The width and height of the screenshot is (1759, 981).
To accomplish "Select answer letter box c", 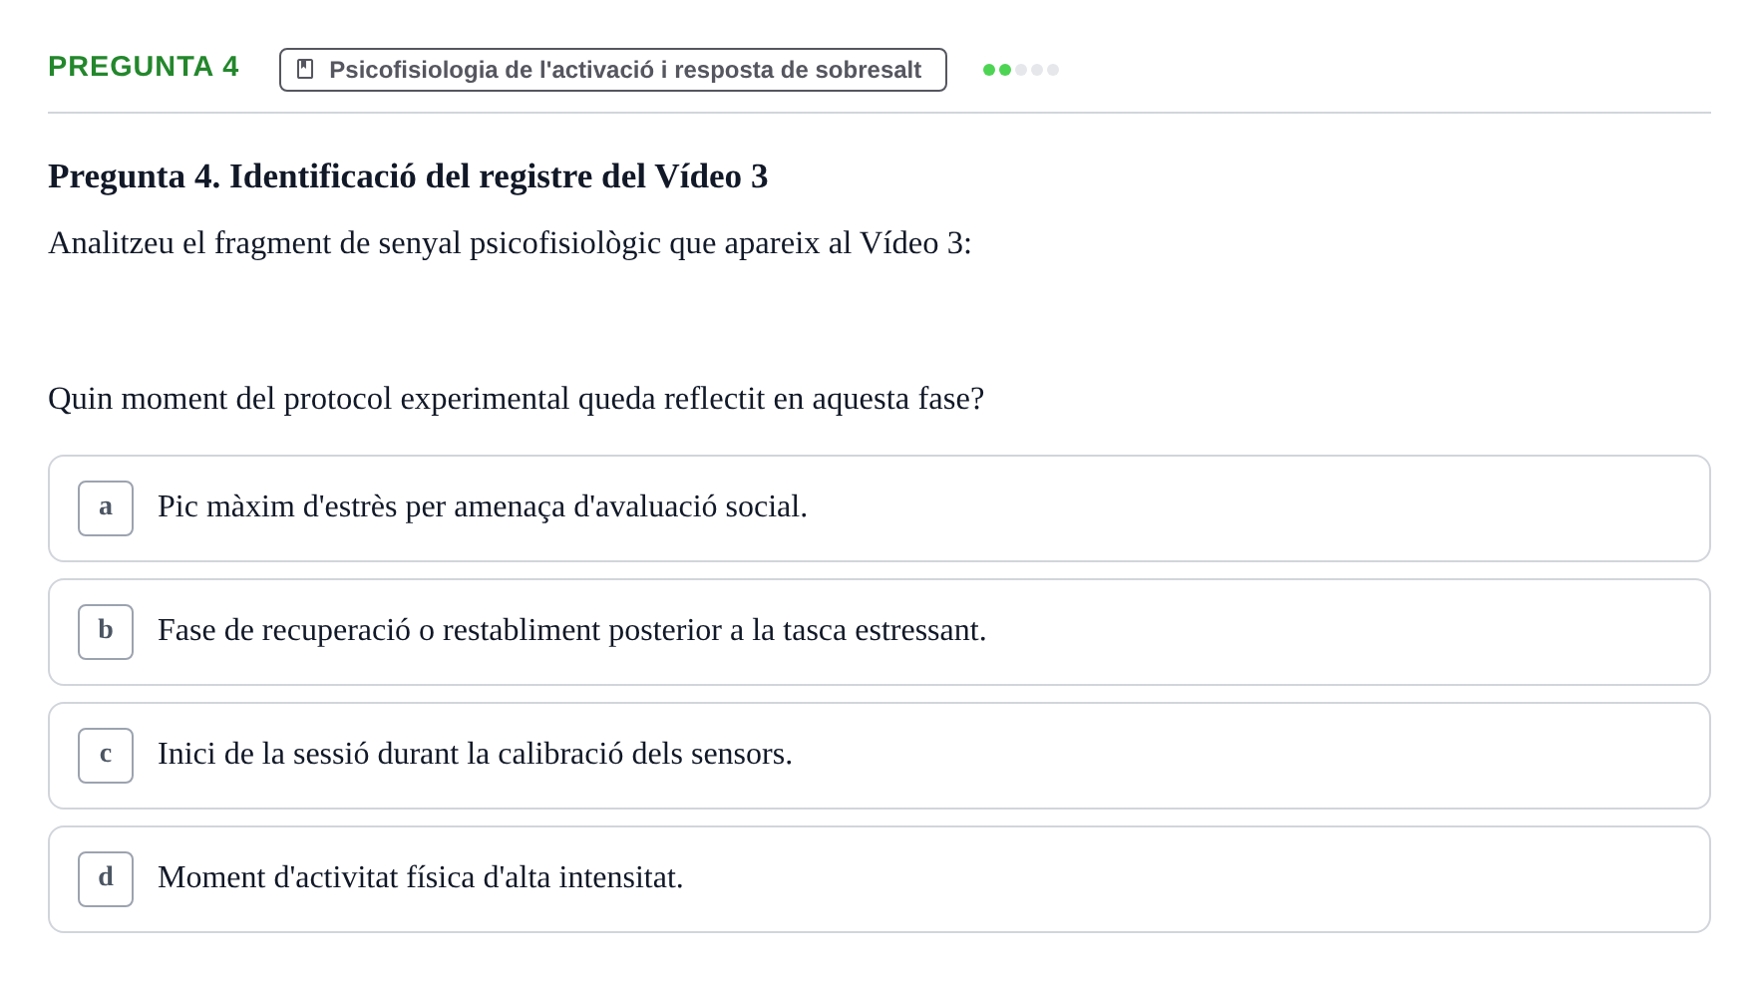I will click(106, 756).
